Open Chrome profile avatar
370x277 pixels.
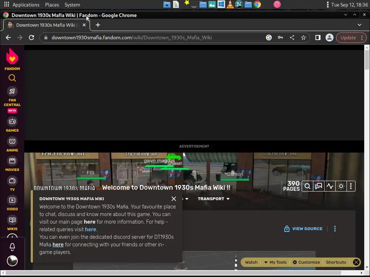click(330, 38)
